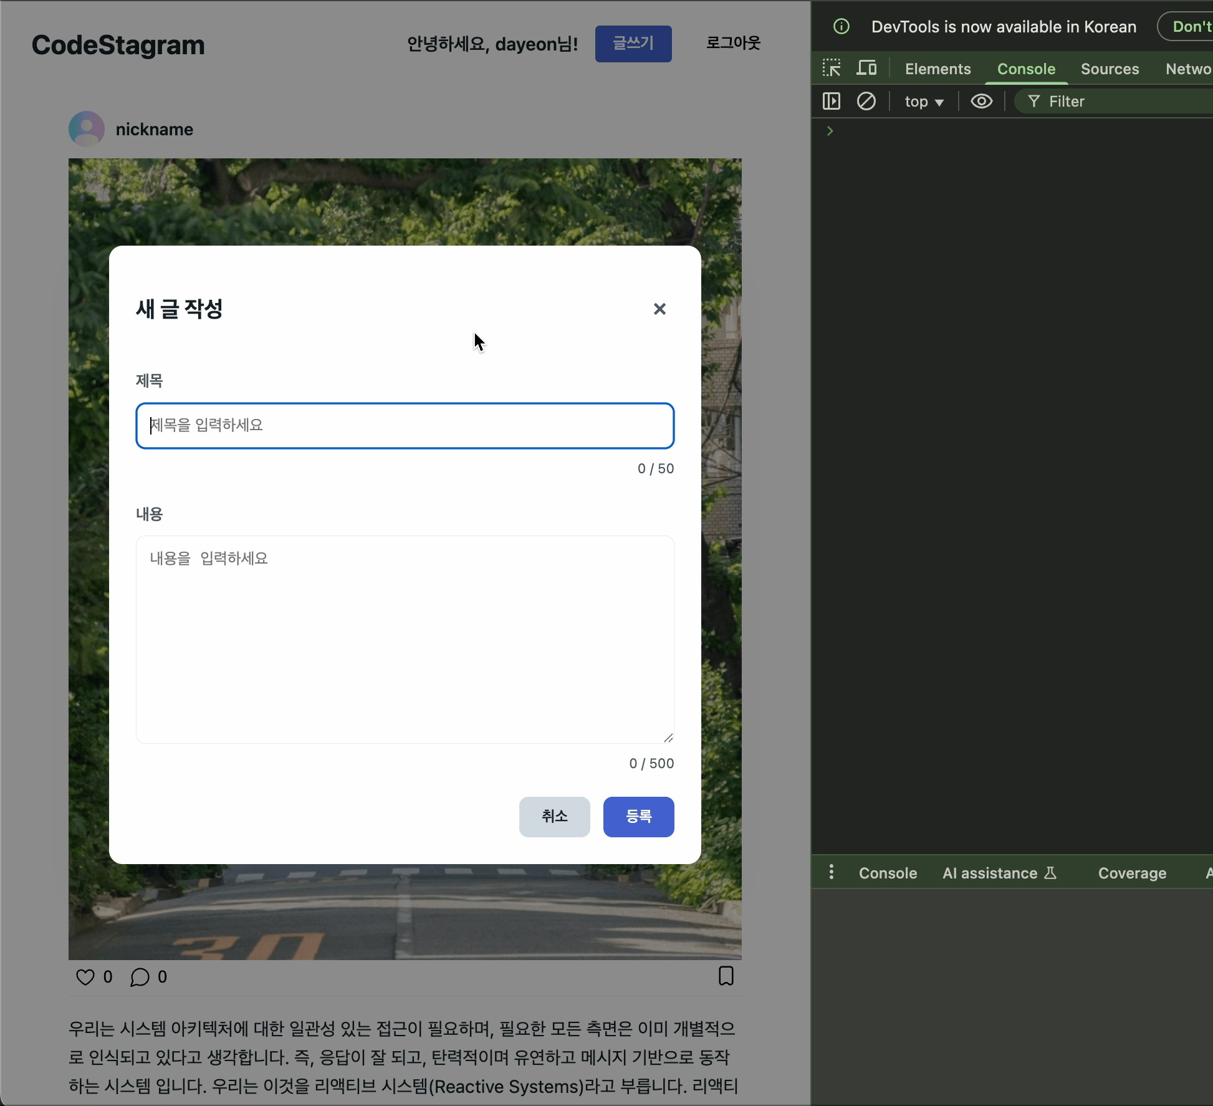Click the 등록 submit button

coord(638,817)
